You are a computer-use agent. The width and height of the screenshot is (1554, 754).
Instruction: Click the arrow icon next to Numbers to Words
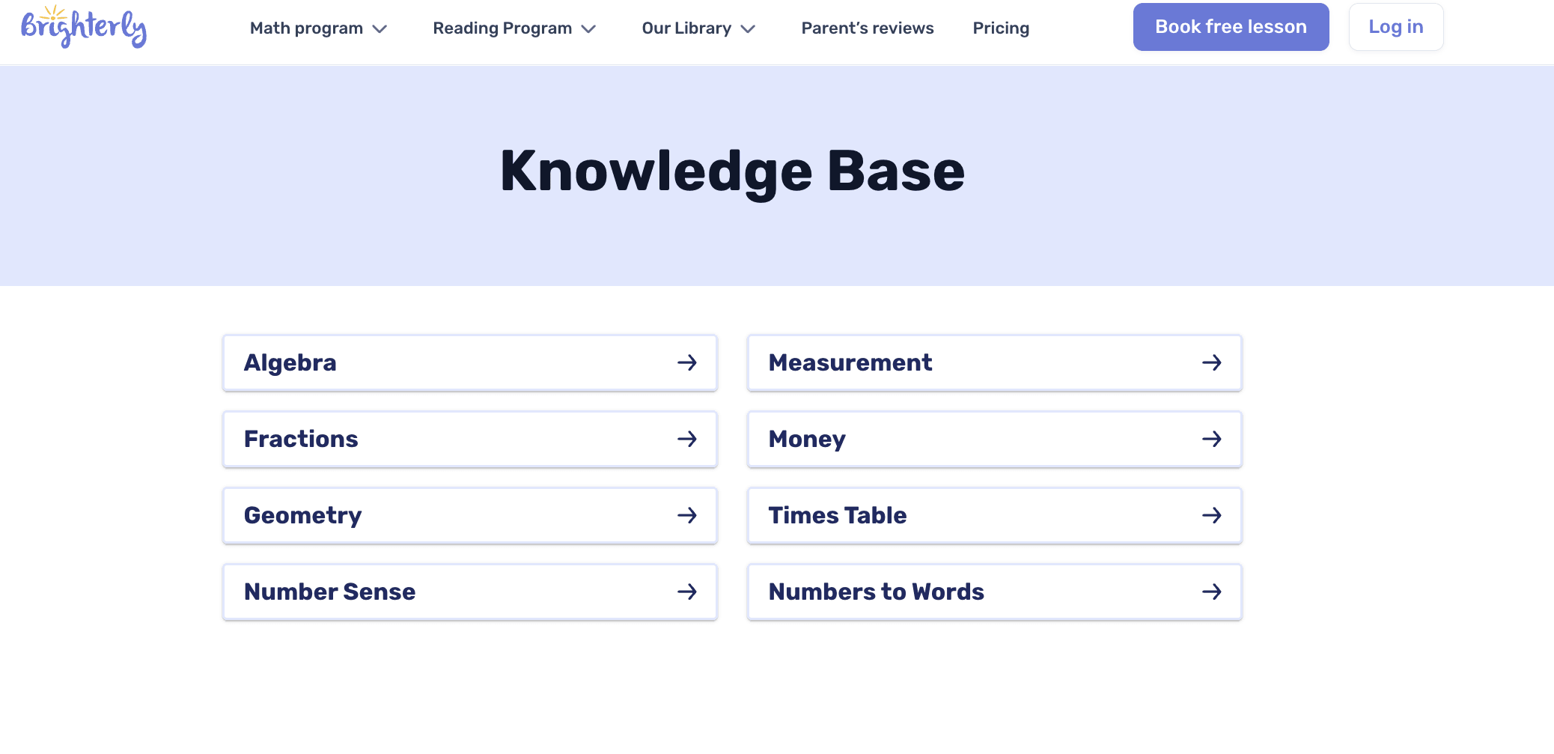tap(1211, 592)
